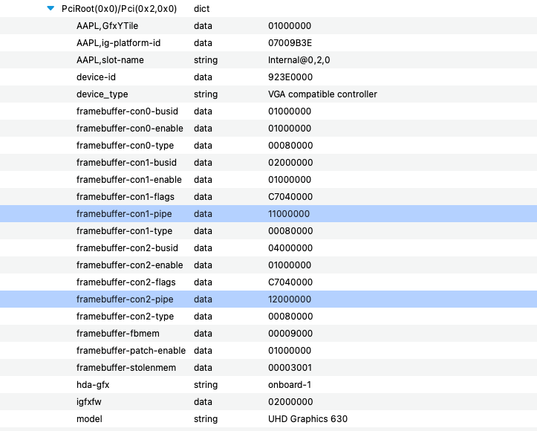537x431 pixels.
Task: Select the framebuffer-con1-enable key
Action: pos(129,180)
